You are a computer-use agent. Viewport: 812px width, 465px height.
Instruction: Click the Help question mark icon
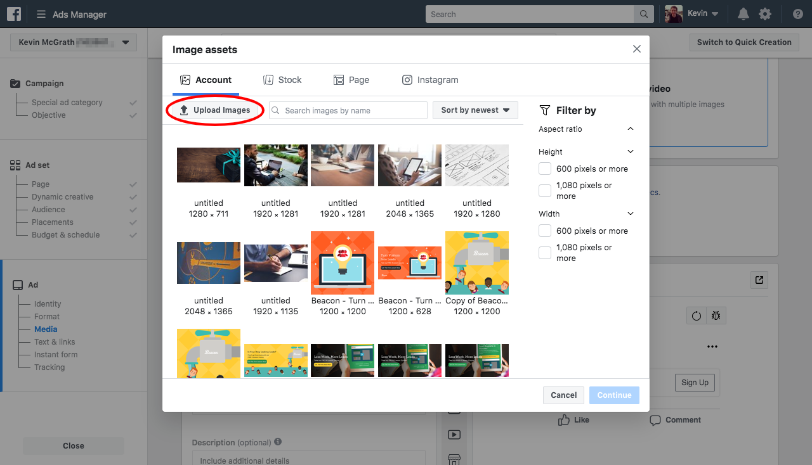[x=797, y=13]
